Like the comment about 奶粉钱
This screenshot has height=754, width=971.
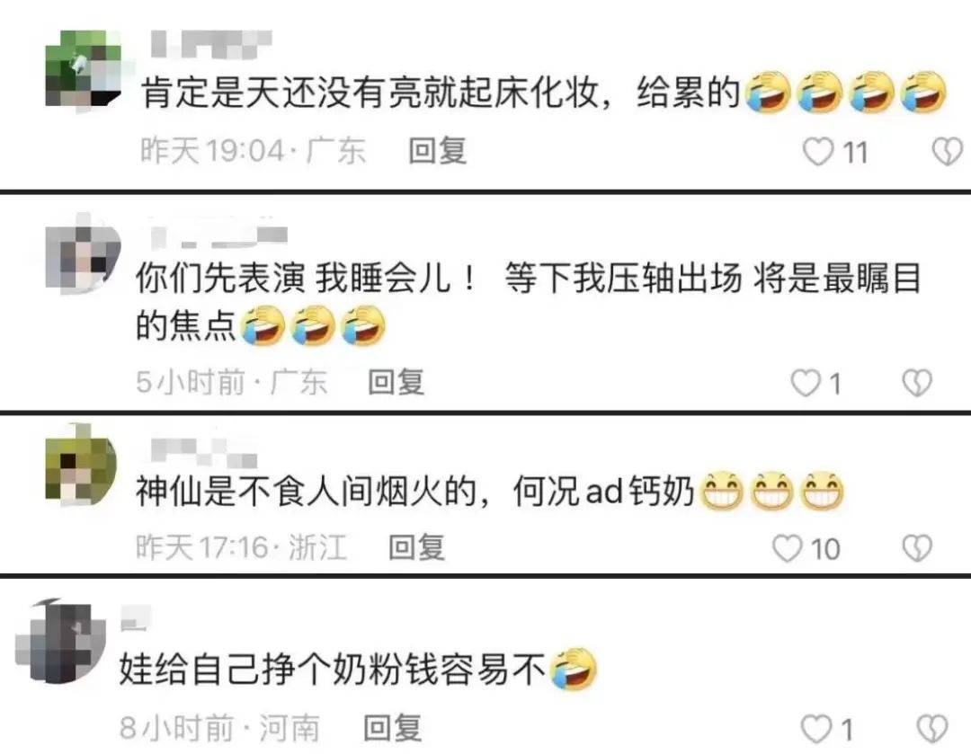(816, 729)
